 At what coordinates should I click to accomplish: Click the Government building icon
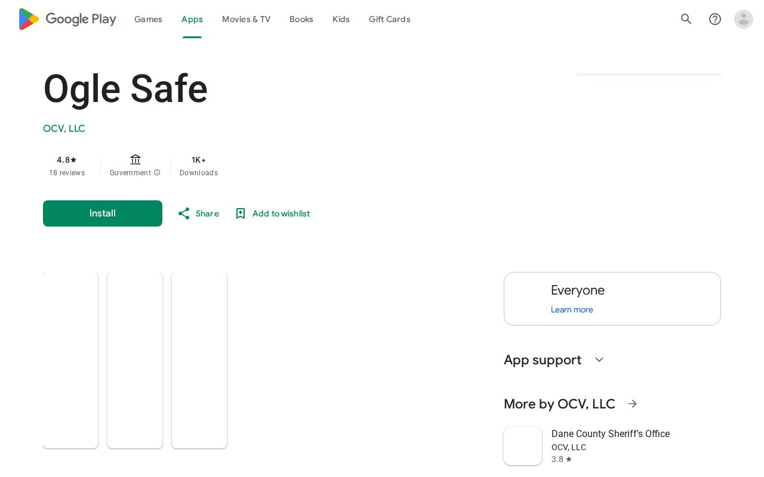point(135,160)
